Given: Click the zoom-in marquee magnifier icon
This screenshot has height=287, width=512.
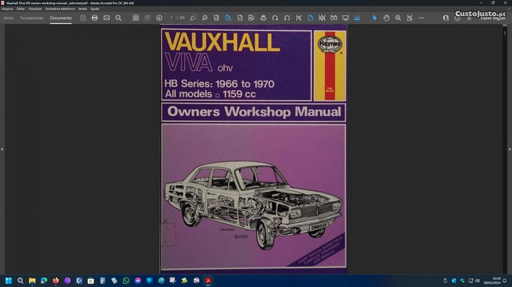Looking at the screenshot, I should point(398,18).
